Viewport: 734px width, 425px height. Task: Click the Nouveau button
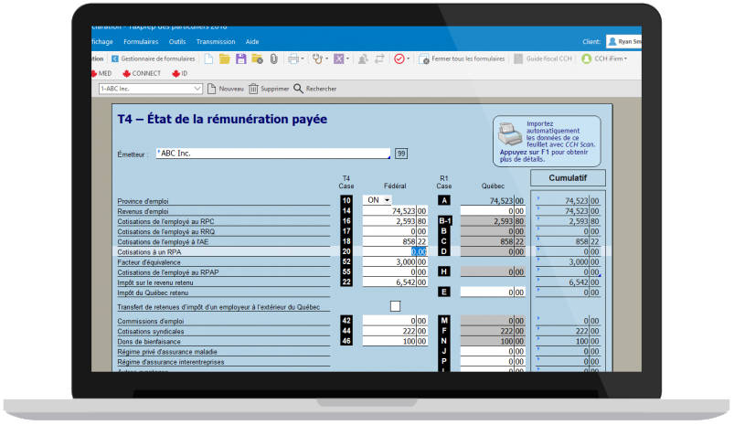pos(225,89)
